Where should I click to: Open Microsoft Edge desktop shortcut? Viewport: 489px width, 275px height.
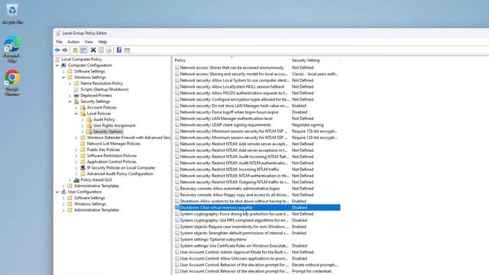point(12,50)
